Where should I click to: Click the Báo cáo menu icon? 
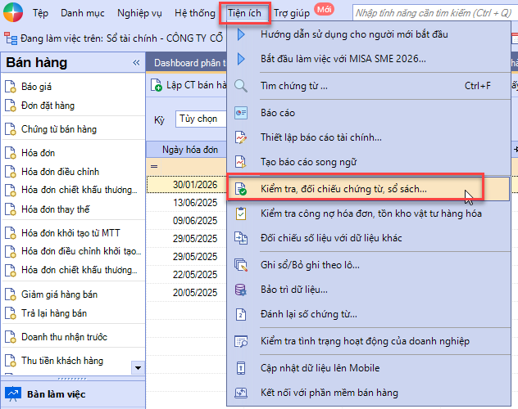pyautogui.click(x=241, y=113)
